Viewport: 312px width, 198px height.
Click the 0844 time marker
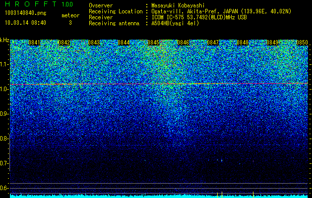click(x=124, y=43)
